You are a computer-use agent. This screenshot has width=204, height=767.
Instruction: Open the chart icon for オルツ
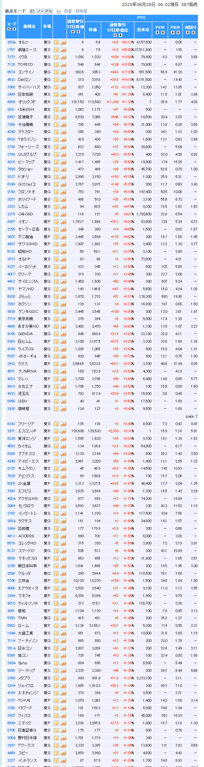tap(63, 42)
